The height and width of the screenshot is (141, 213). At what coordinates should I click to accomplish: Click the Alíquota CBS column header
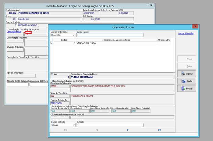[164, 40]
